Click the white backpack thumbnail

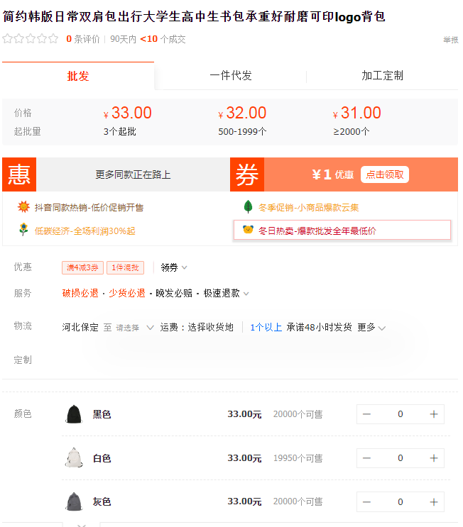coord(74,457)
